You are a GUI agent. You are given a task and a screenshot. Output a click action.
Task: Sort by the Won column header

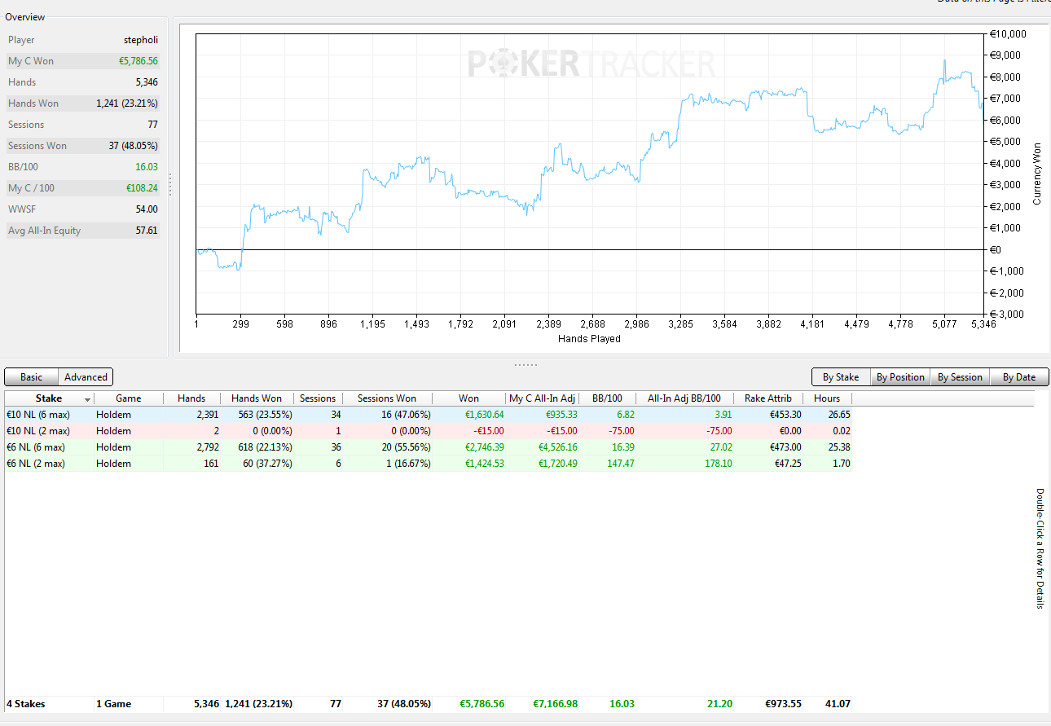point(468,398)
